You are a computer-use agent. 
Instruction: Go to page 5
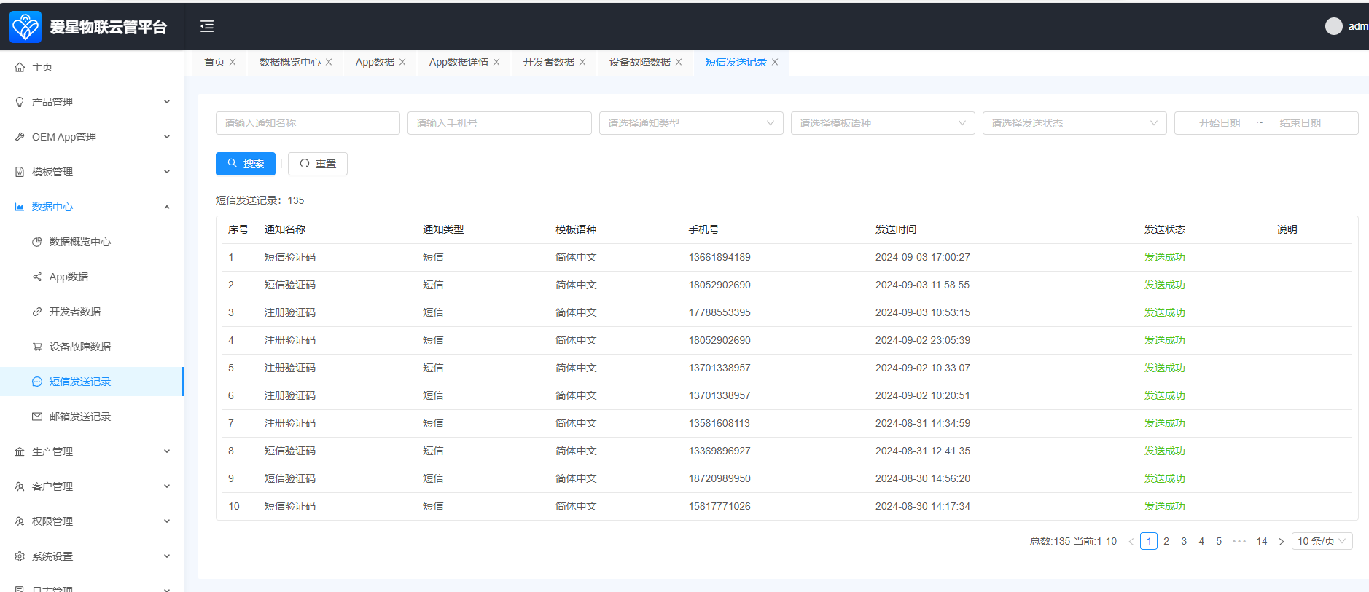1219,541
